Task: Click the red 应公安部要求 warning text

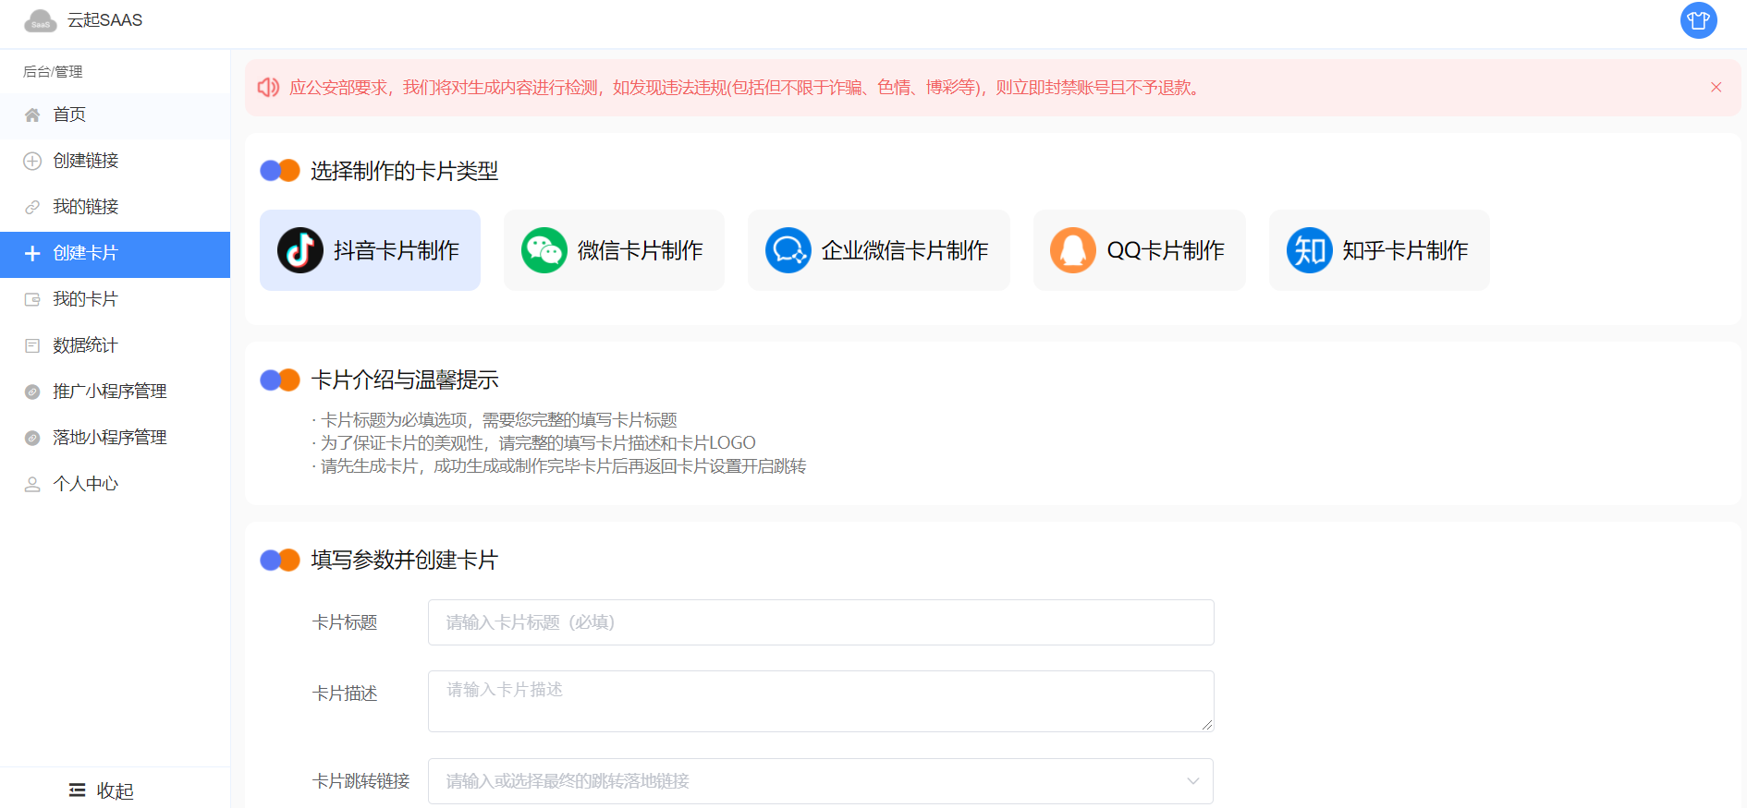Action: click(x=747, y=88)
